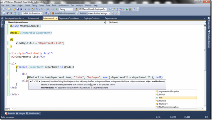212x120 pixels.
Task: Open the Project menu
Action: click(20, 5)
